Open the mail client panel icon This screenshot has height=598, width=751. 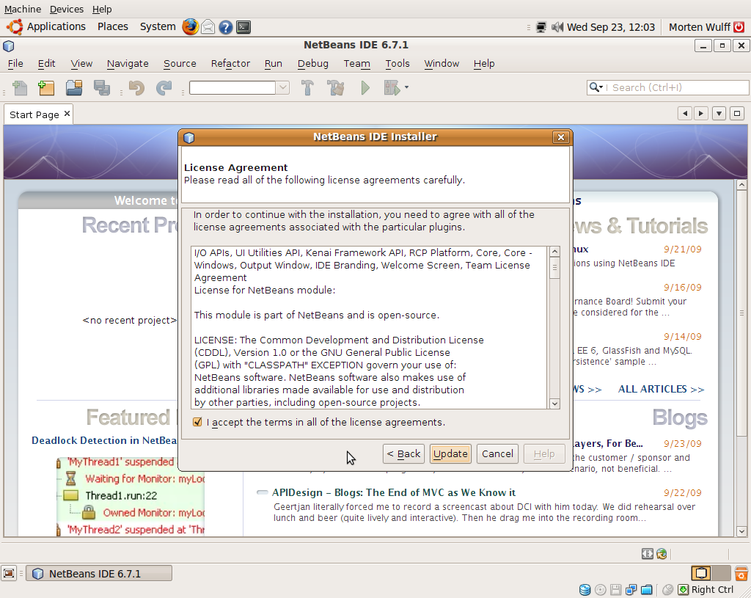(x=208, y=27)
